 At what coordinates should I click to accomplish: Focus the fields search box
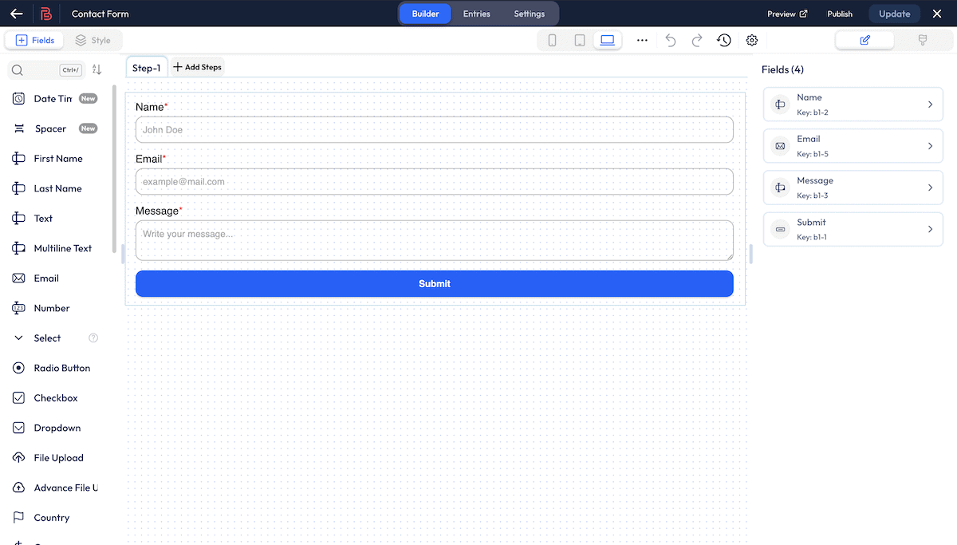45,70
